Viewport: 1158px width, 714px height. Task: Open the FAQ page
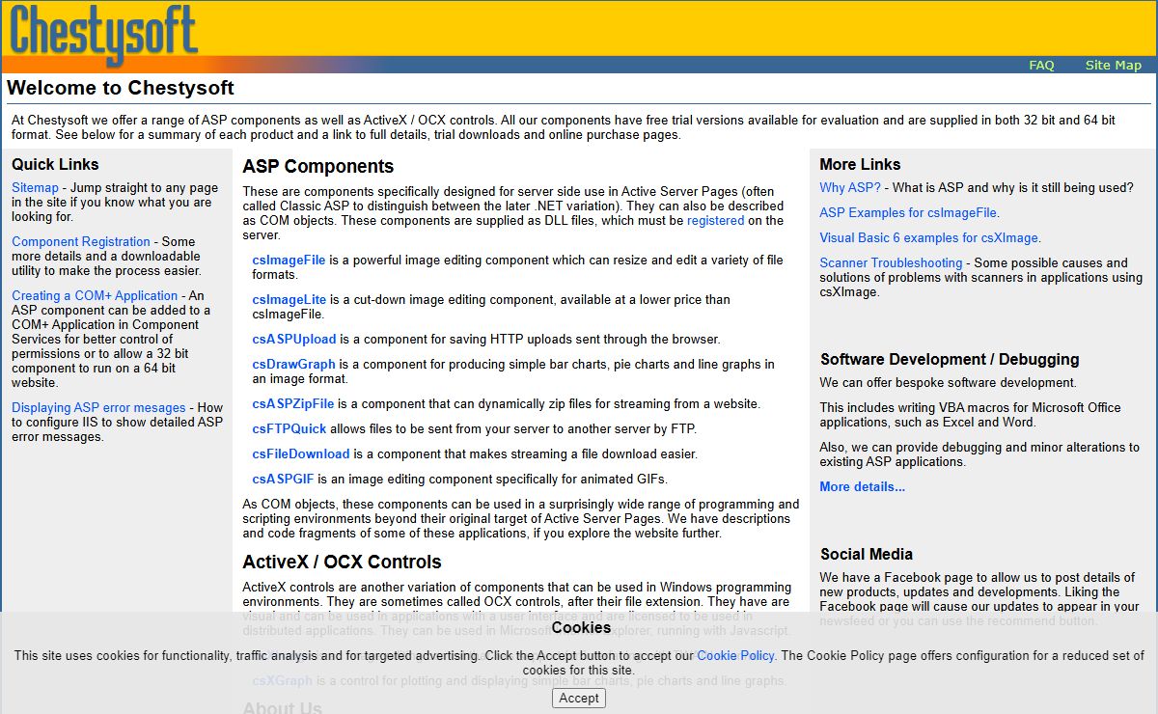tap(1041, 66)
